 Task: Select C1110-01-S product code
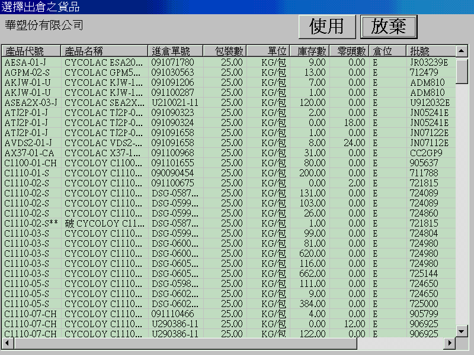click(27, 173)
